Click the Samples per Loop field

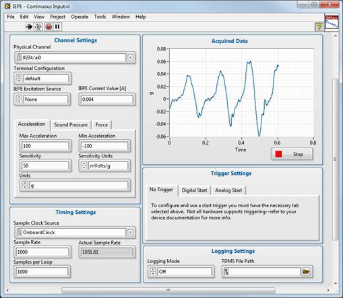tap(42, 272)
